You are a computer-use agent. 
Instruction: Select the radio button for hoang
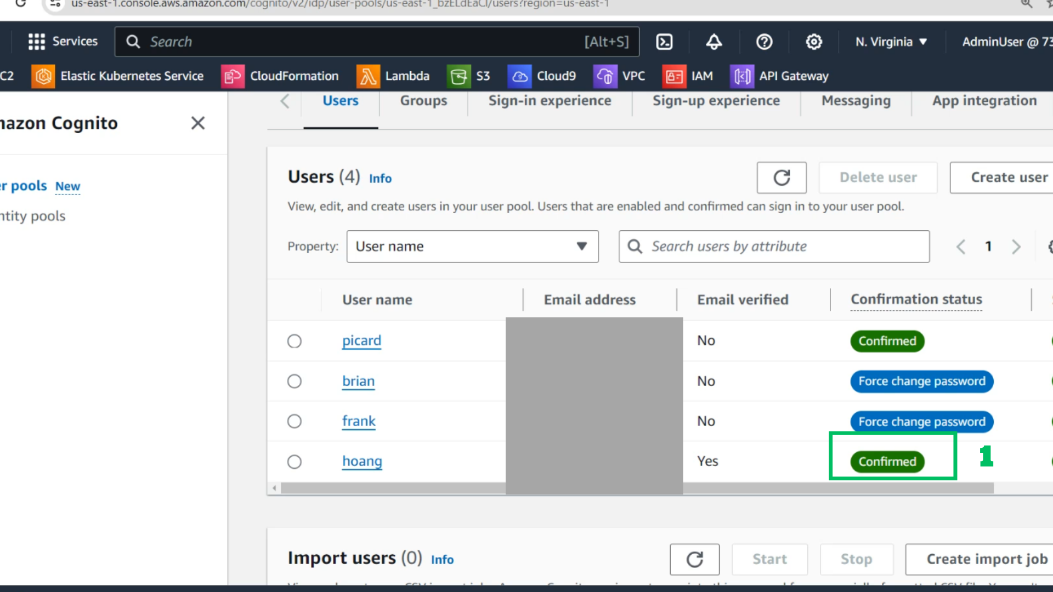click(295, 462)
